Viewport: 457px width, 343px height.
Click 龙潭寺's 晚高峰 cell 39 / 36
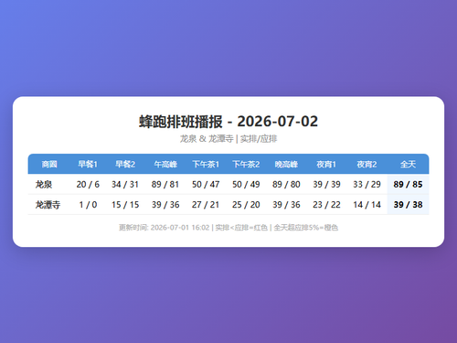point(286,205)
